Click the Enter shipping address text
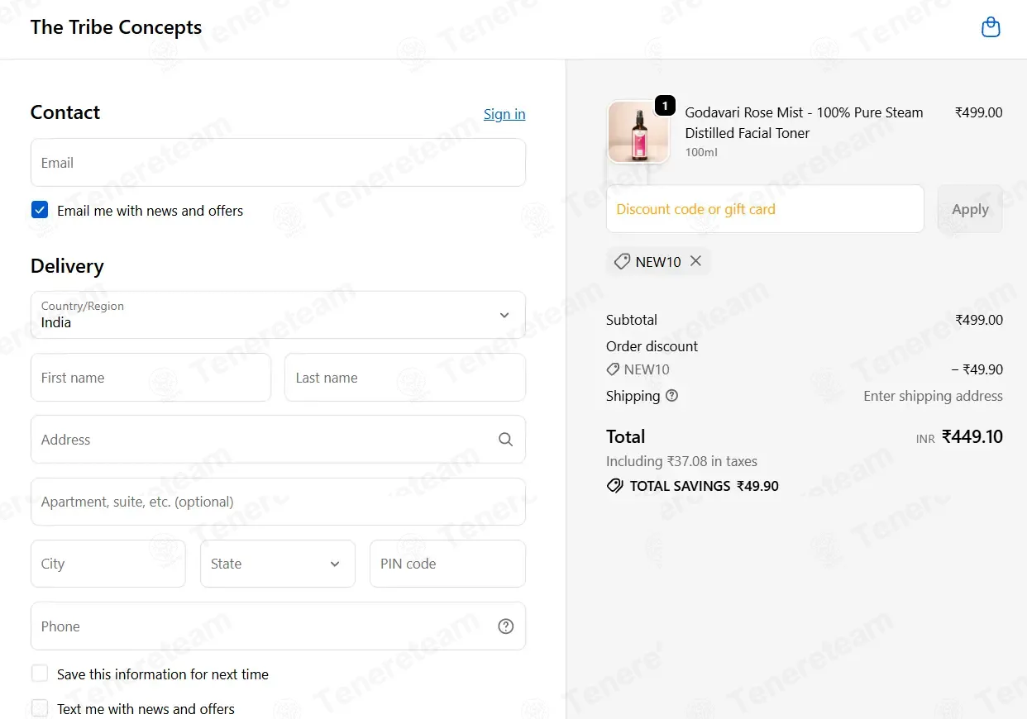1027x719 pixels. (x=933, y=396)
